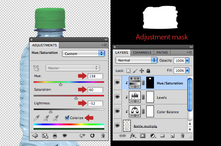This screenshot has height=146, width=221.
Task: Click the Fill field showing 100%
Action: (180, 70)
